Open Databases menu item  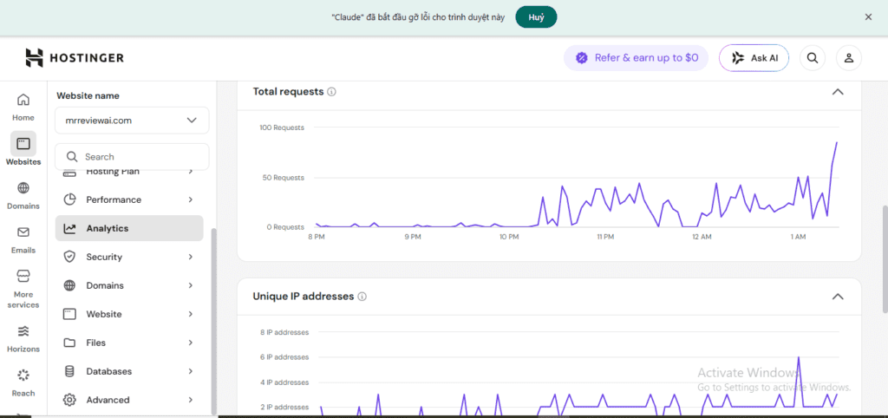pos(129,371)
